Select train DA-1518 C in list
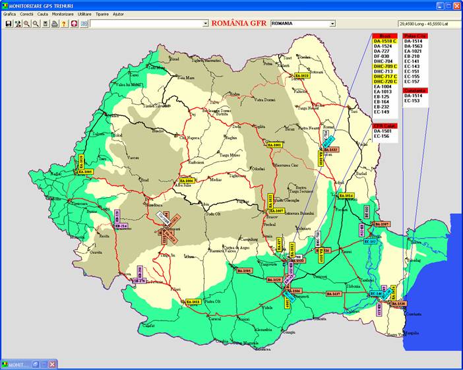 [385, 41]
